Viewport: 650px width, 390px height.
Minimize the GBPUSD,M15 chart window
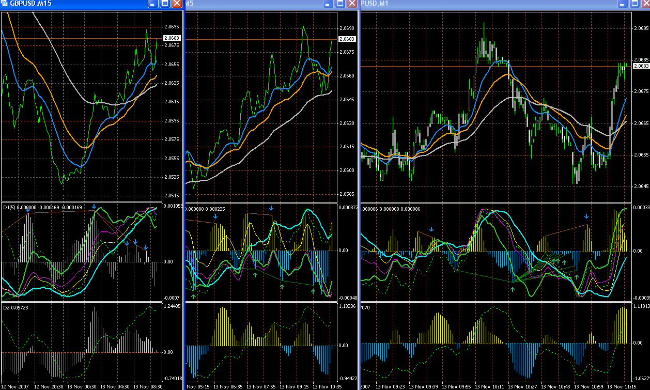coord(153,3)
